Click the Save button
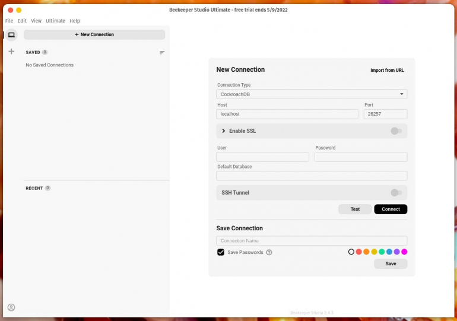Image resolution: width=457 pixels, height=321 pixels. [391, 263]
